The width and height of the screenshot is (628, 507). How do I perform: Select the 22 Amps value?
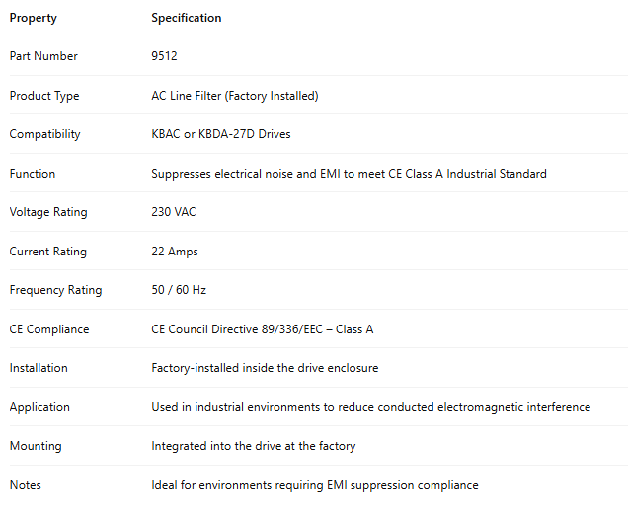tap(175, 252)
